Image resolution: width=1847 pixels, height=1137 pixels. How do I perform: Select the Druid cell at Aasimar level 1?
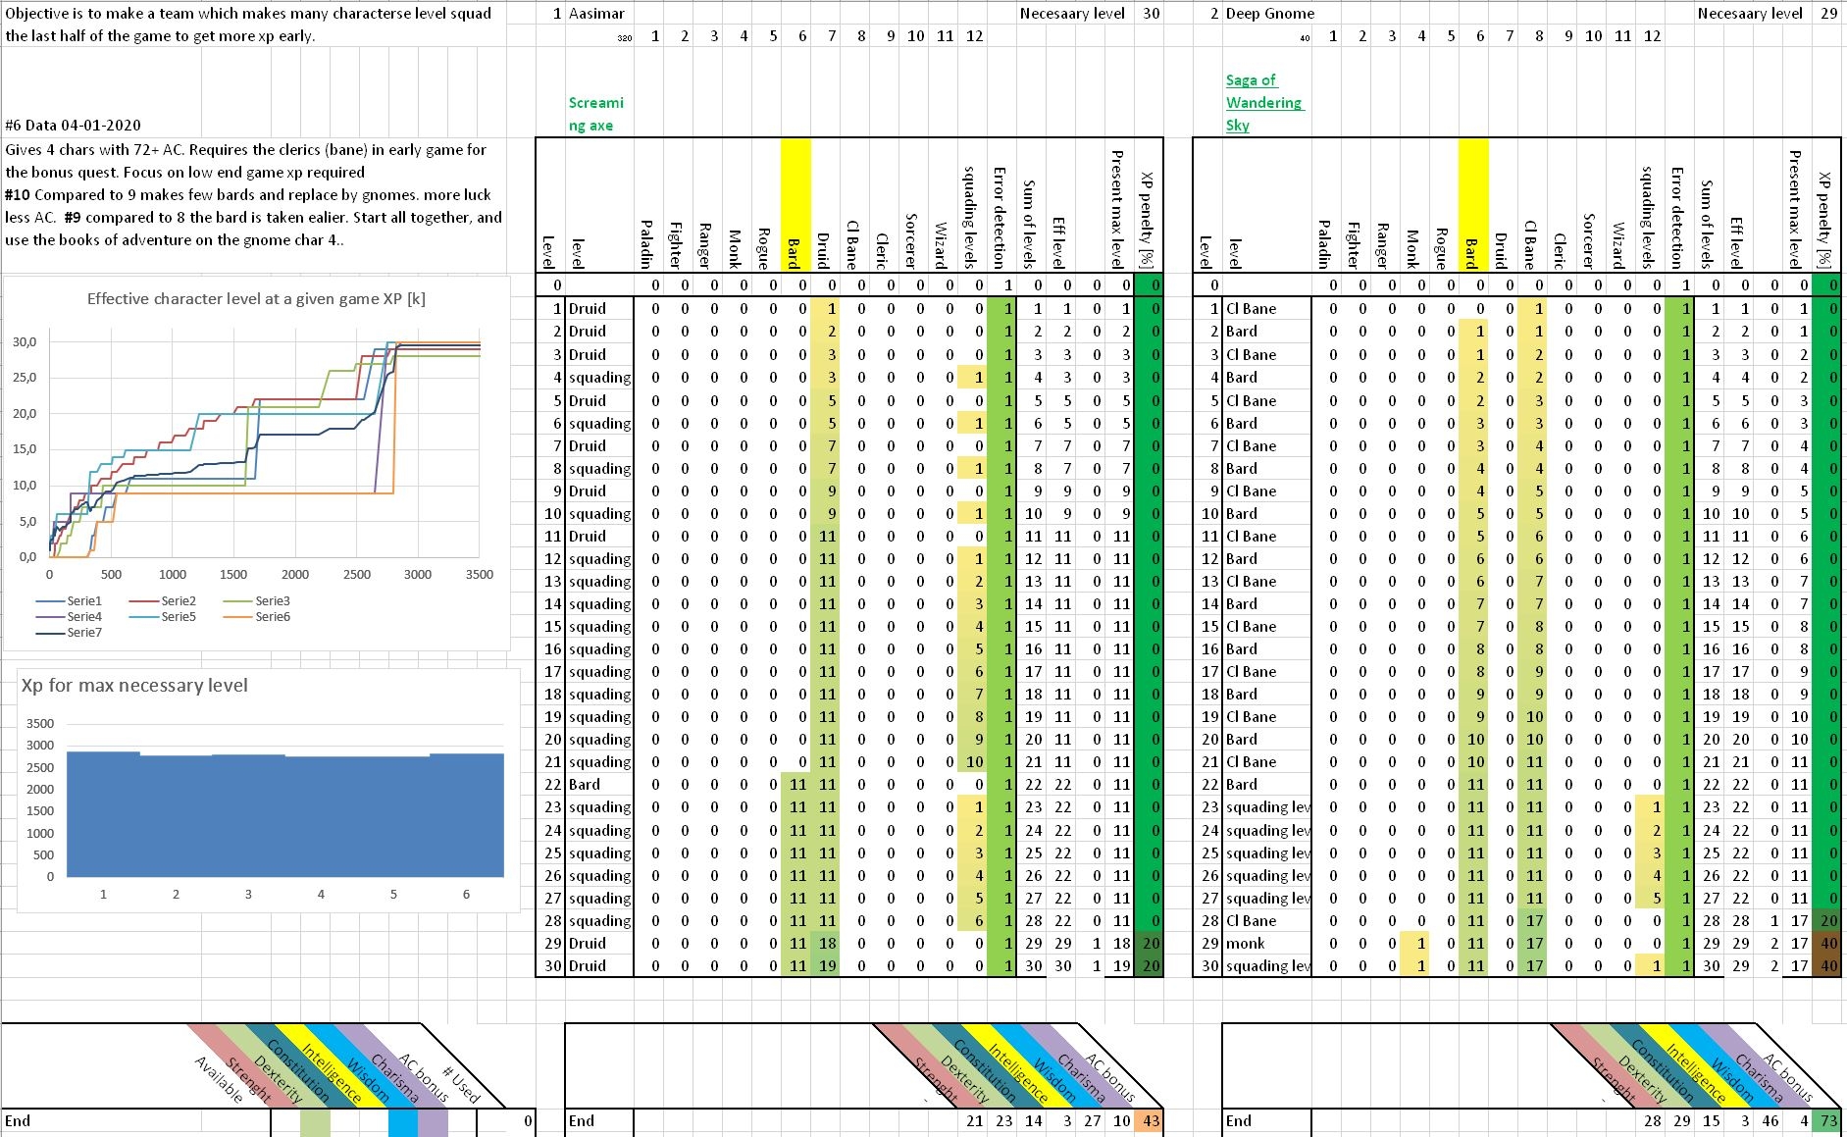click(x=599, y=308)
